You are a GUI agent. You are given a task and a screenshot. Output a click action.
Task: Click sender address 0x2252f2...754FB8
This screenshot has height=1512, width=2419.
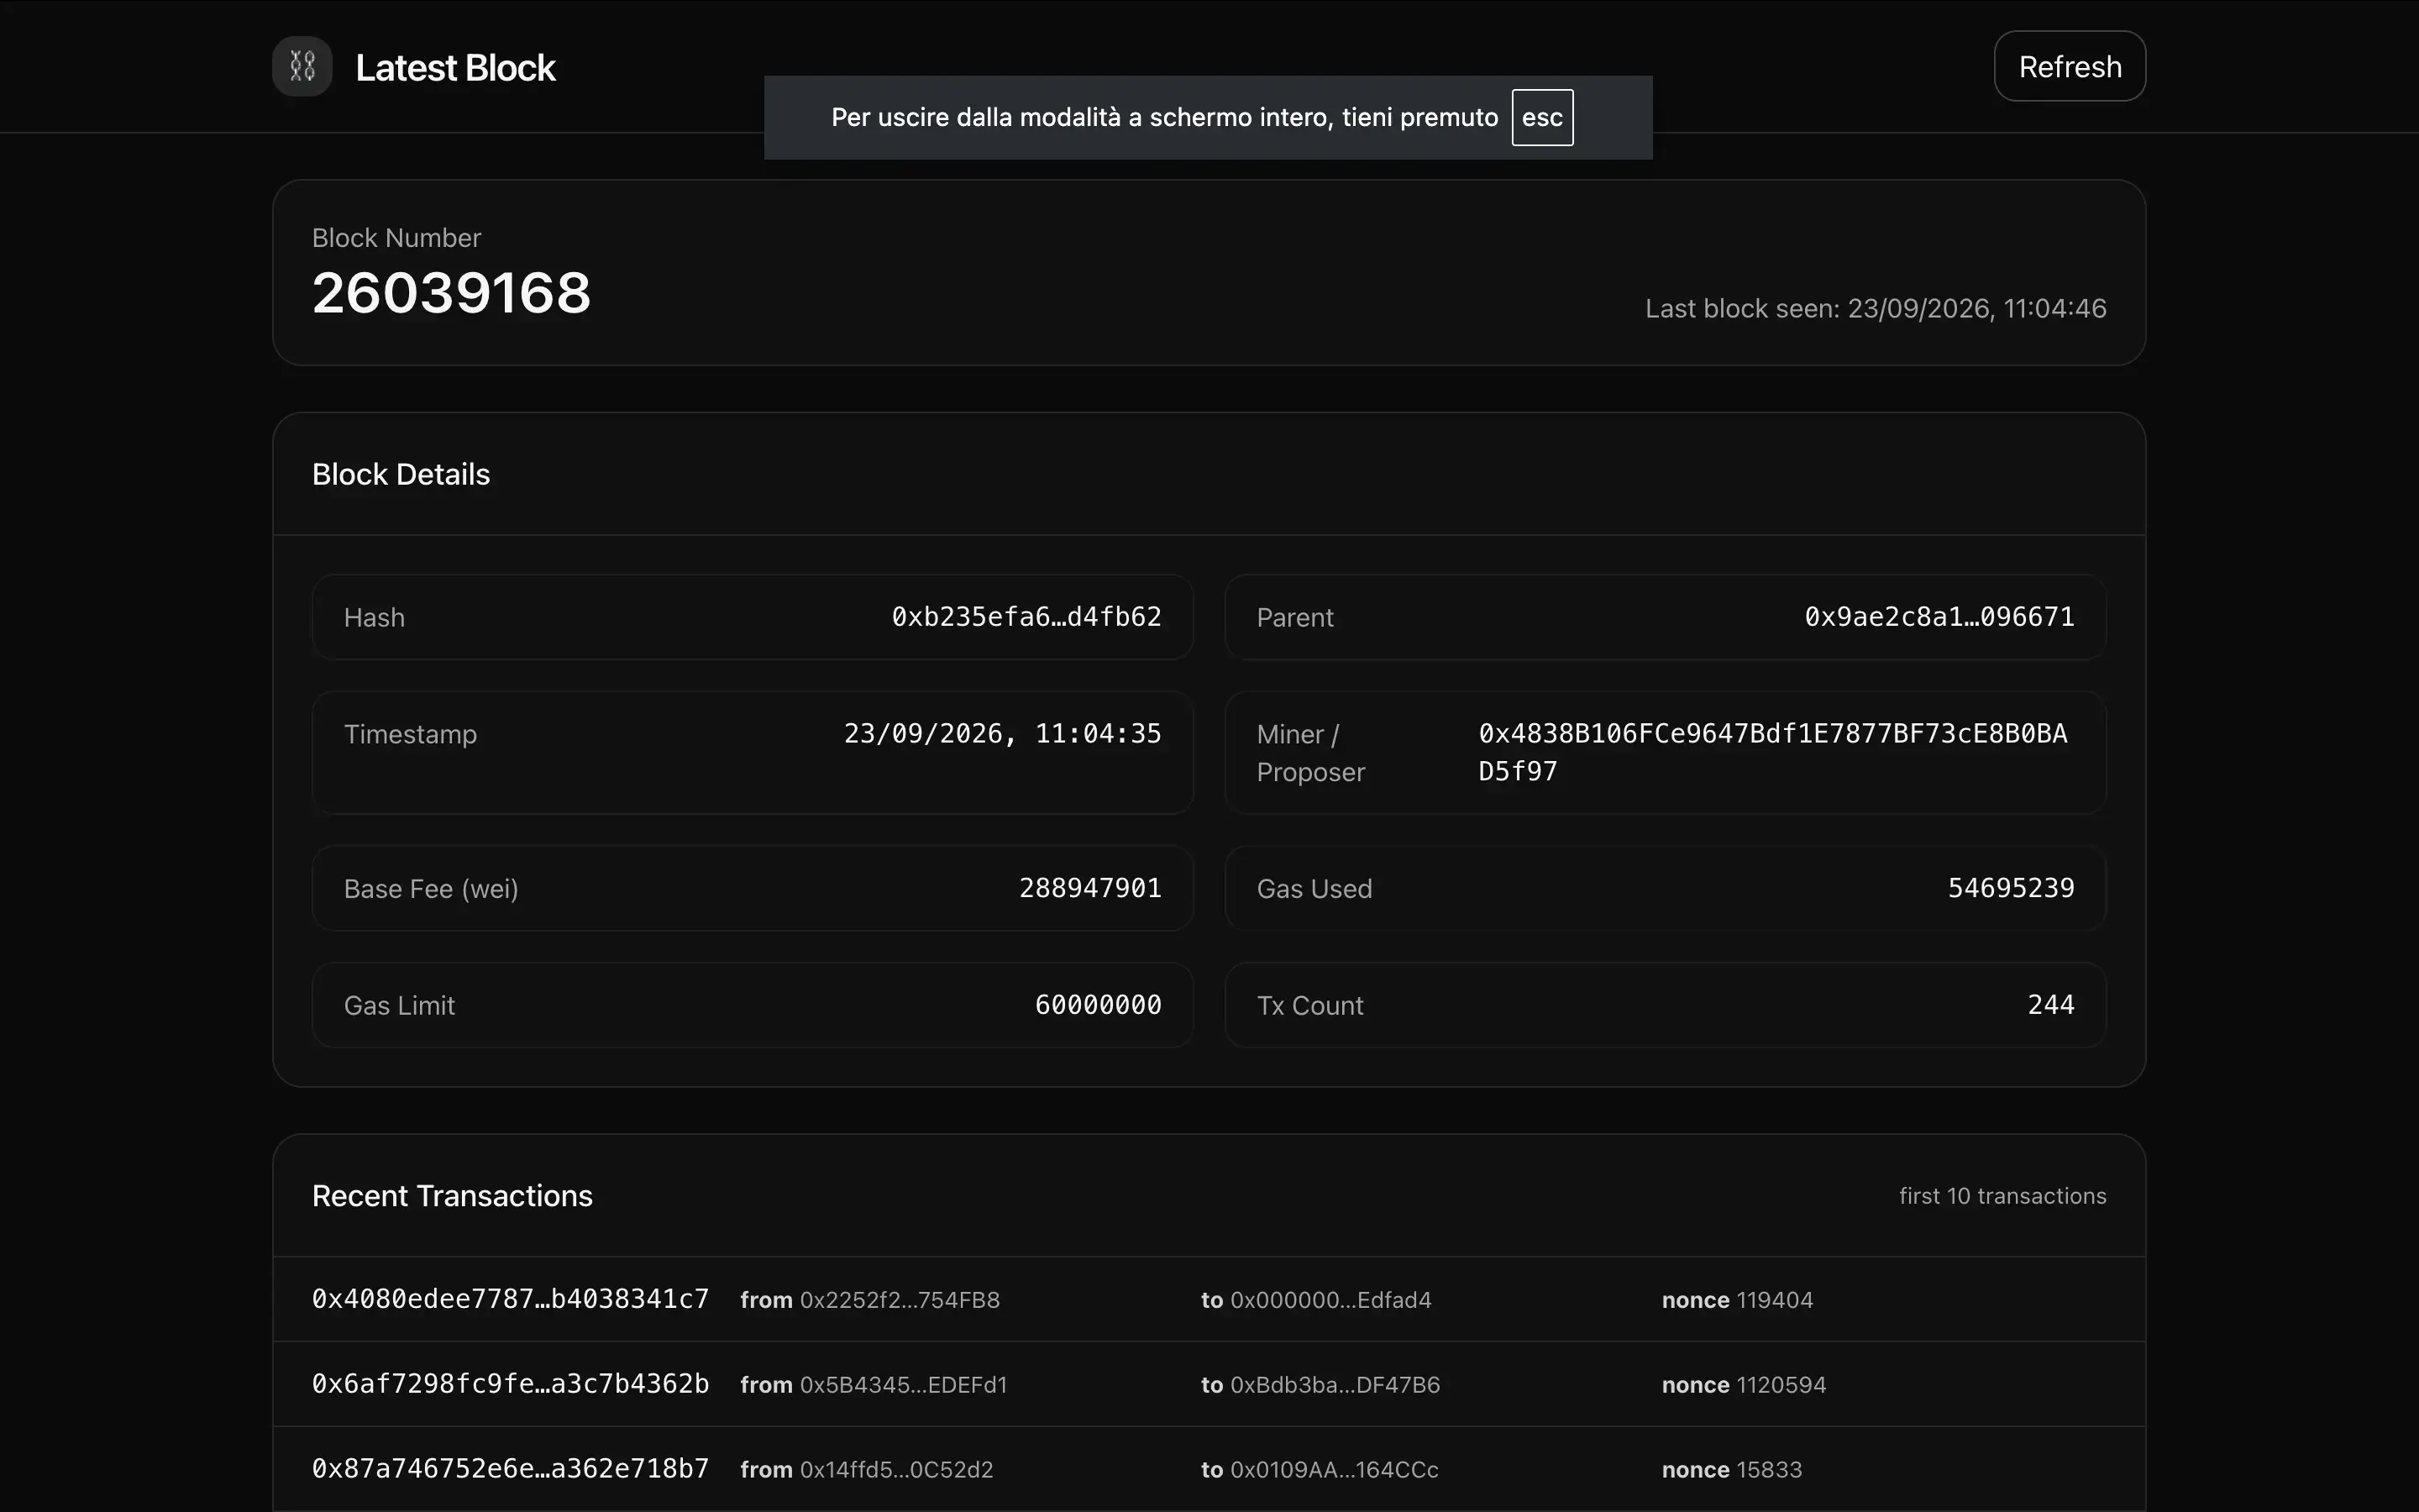point(900,1300)
